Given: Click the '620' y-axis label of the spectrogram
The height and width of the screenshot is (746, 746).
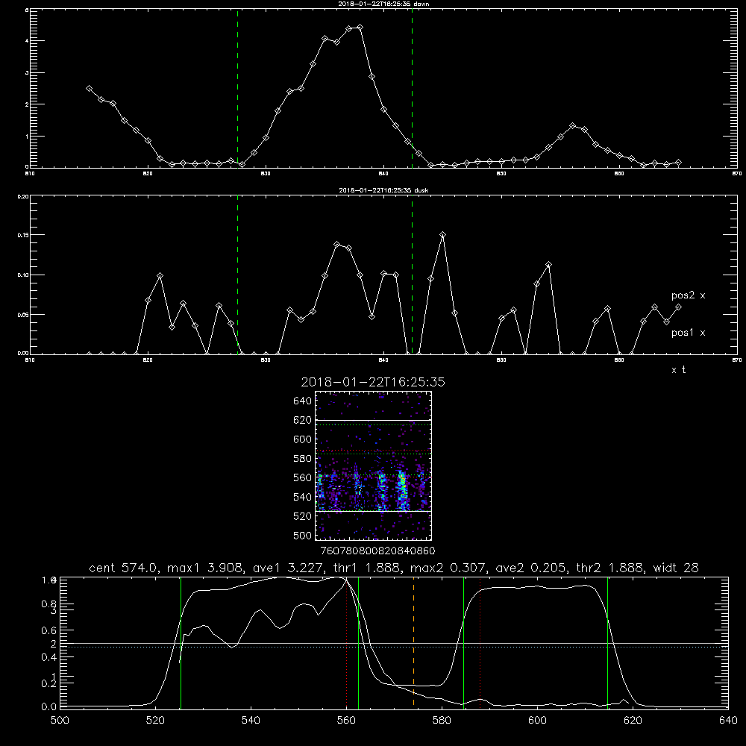Looking at the screenshot, I should tap(303, 420).
